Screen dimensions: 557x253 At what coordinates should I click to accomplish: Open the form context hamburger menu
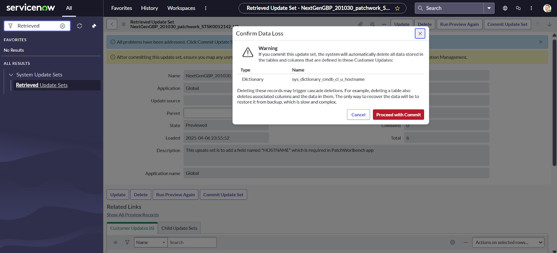tap(124, 24)
